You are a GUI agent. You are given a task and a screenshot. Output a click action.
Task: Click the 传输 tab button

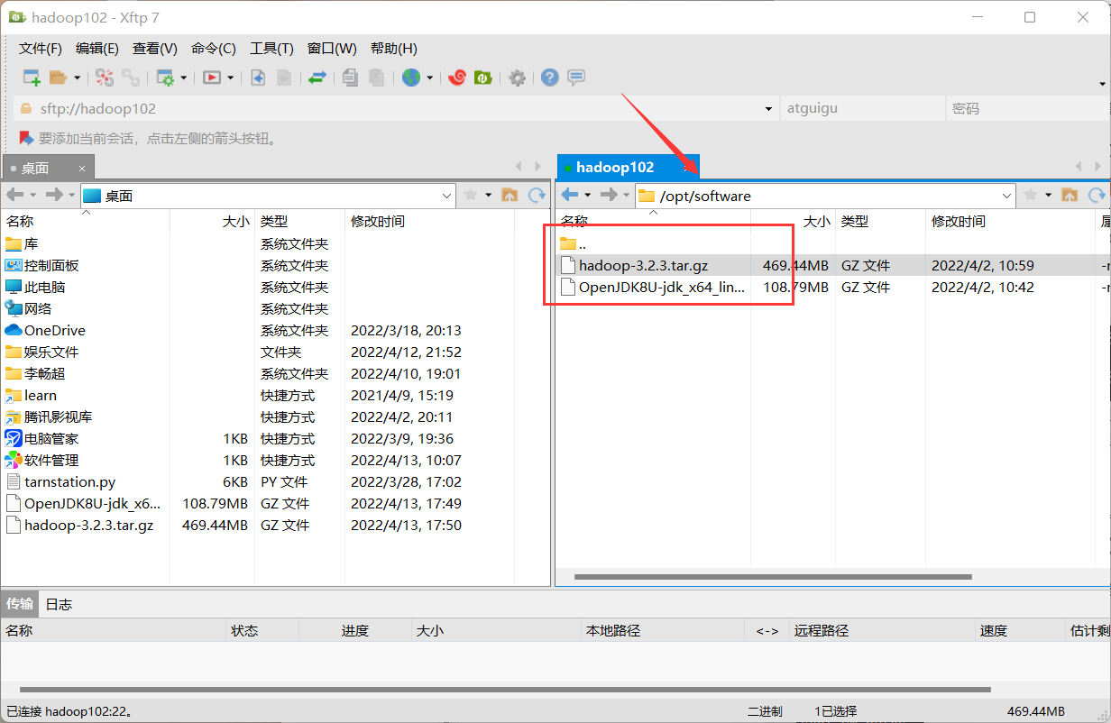19,604
